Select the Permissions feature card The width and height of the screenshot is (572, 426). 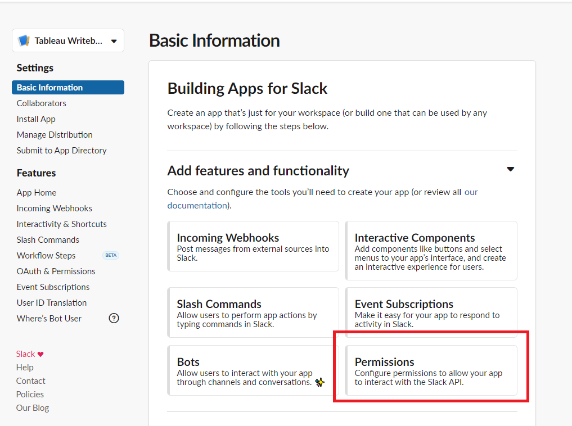tap(431, 370)
